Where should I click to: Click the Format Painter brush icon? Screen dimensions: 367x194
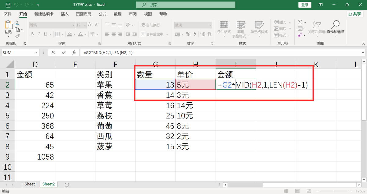coord(17,36)
